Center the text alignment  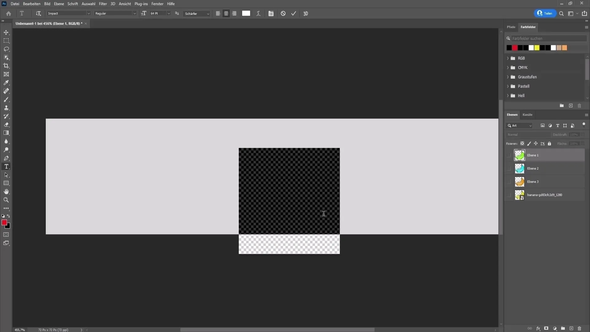click(226, 14)
